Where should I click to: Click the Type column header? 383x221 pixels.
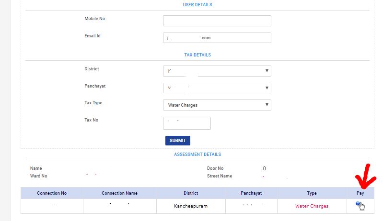click(x=312, y=193)
